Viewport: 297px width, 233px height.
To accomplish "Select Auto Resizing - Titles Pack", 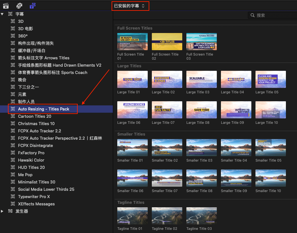I will pos(43,109).
